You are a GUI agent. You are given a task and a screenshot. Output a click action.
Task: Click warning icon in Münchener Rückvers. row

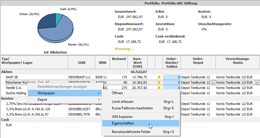[x=159, y=82]
